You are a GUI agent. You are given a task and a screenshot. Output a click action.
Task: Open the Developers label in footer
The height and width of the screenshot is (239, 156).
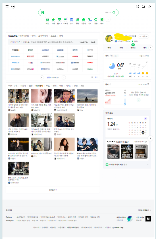10,220
